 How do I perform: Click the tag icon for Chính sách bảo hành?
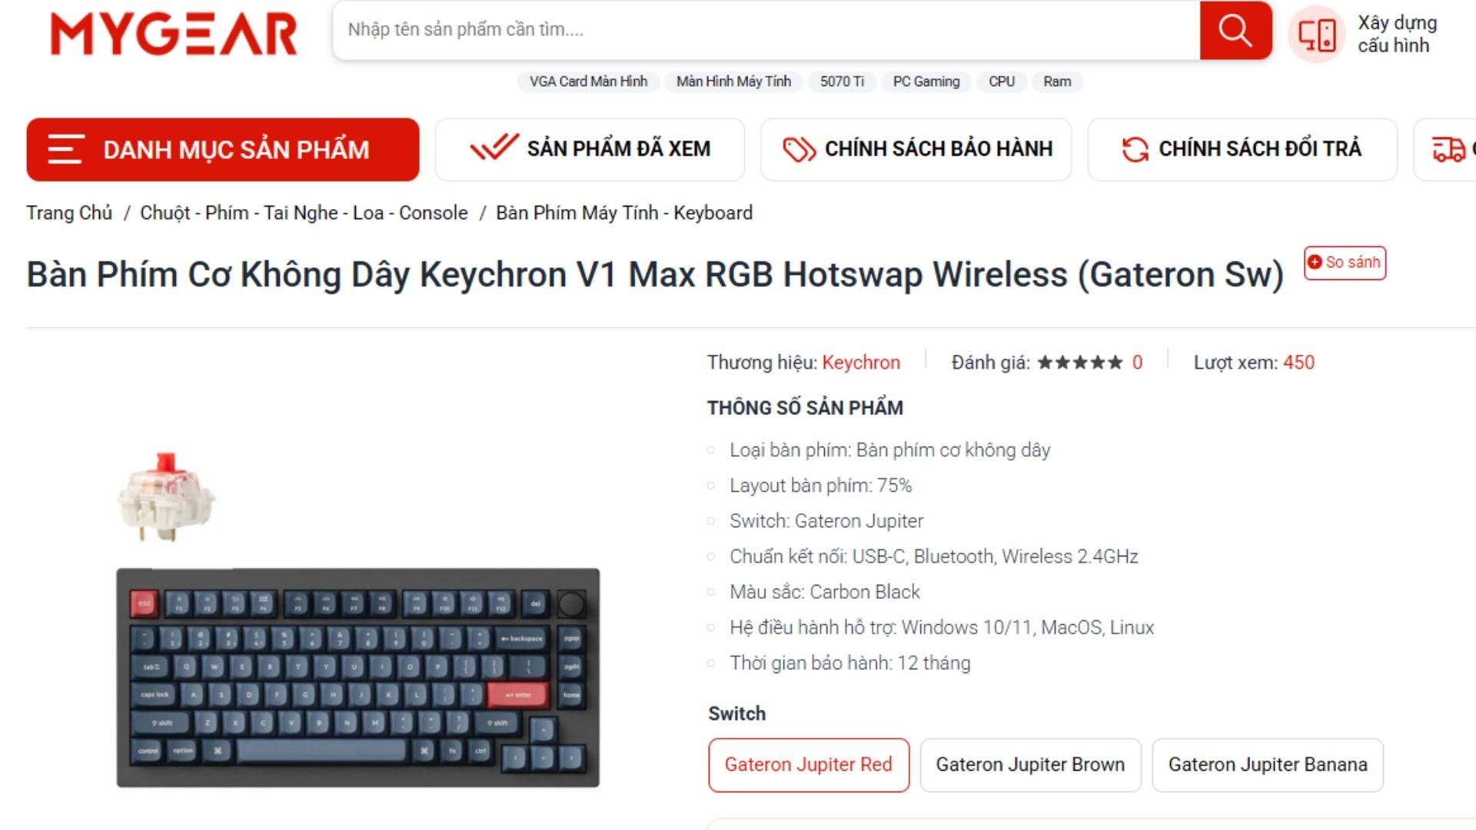pos(799,149)
